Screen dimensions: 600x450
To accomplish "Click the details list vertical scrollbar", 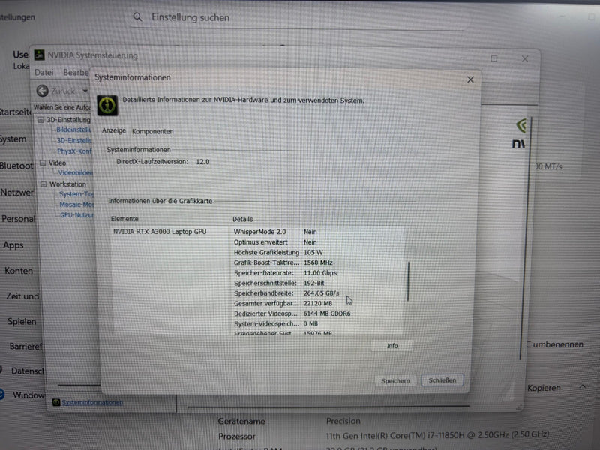I will click(x=409, y=281).
